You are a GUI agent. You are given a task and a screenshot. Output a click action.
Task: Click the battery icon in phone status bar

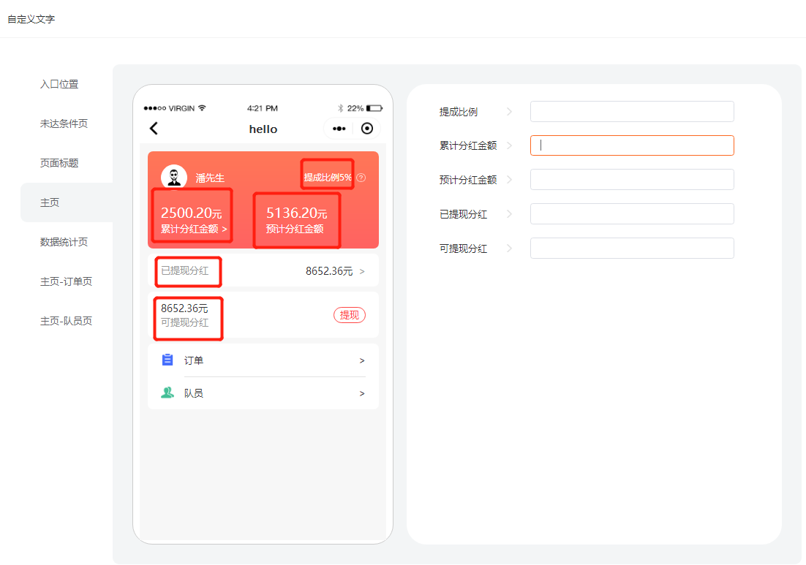[x=374, y=108]
